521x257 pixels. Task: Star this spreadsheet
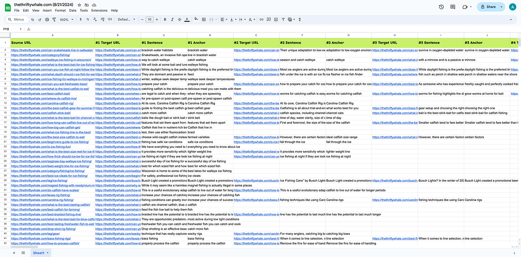pyautogui.click(x=80, y=4)
